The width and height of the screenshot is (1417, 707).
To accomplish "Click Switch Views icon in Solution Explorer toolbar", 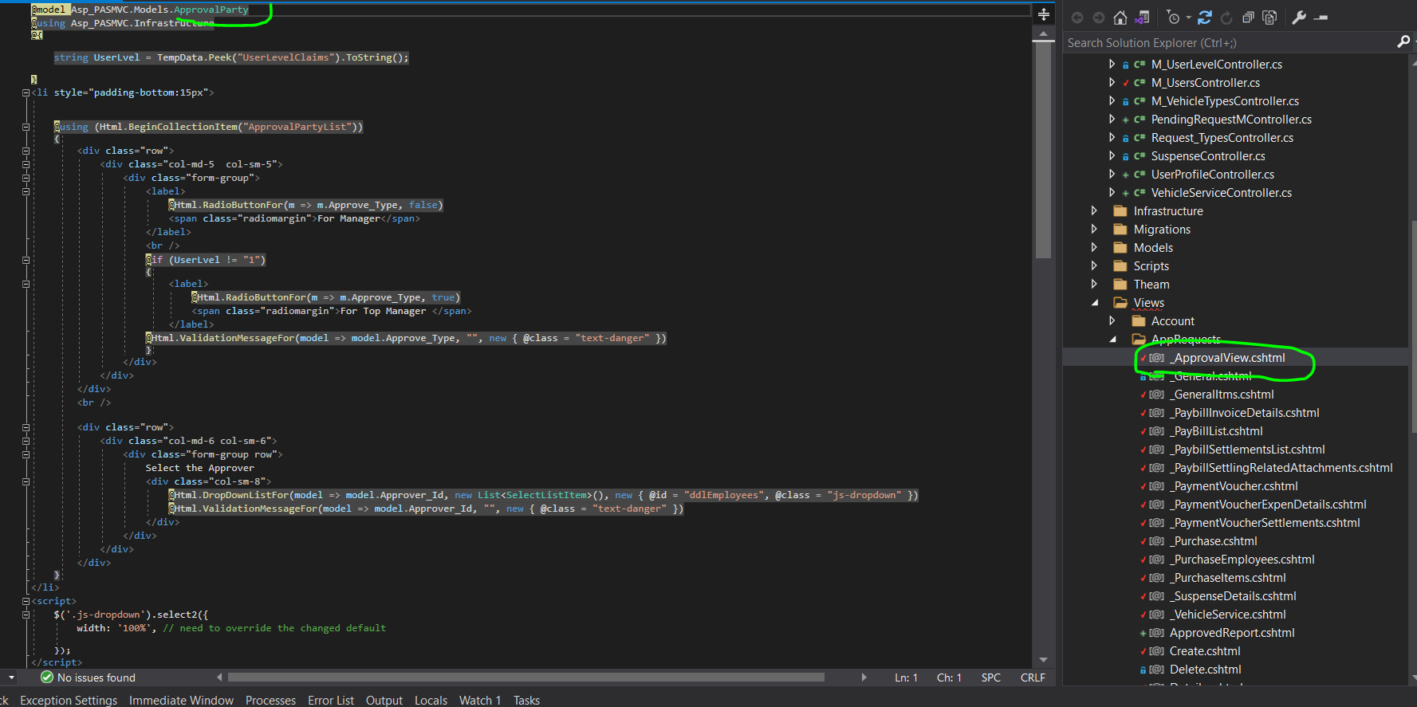I will click(1142, 18).
